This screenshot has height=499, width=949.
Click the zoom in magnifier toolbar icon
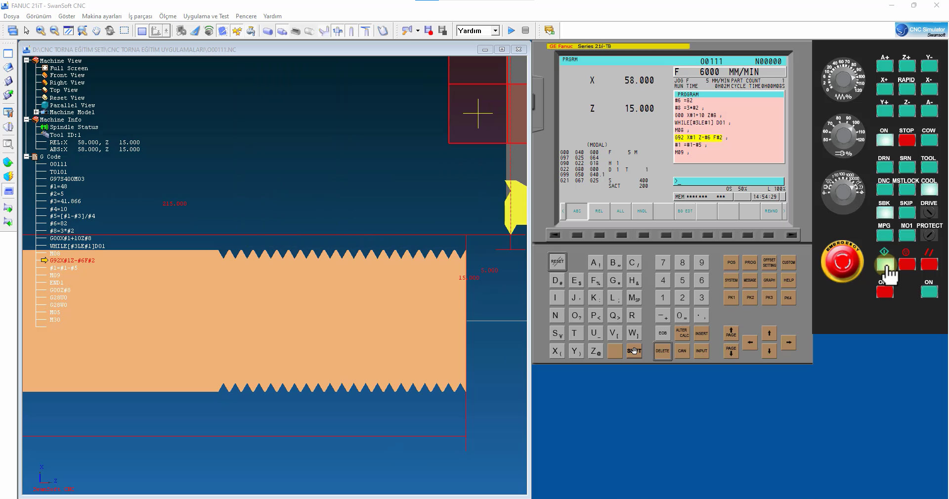(x=41, y=31)
